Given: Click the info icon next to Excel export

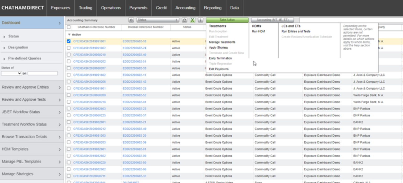Looking at the screenshot, I should [x=200, y=20].
